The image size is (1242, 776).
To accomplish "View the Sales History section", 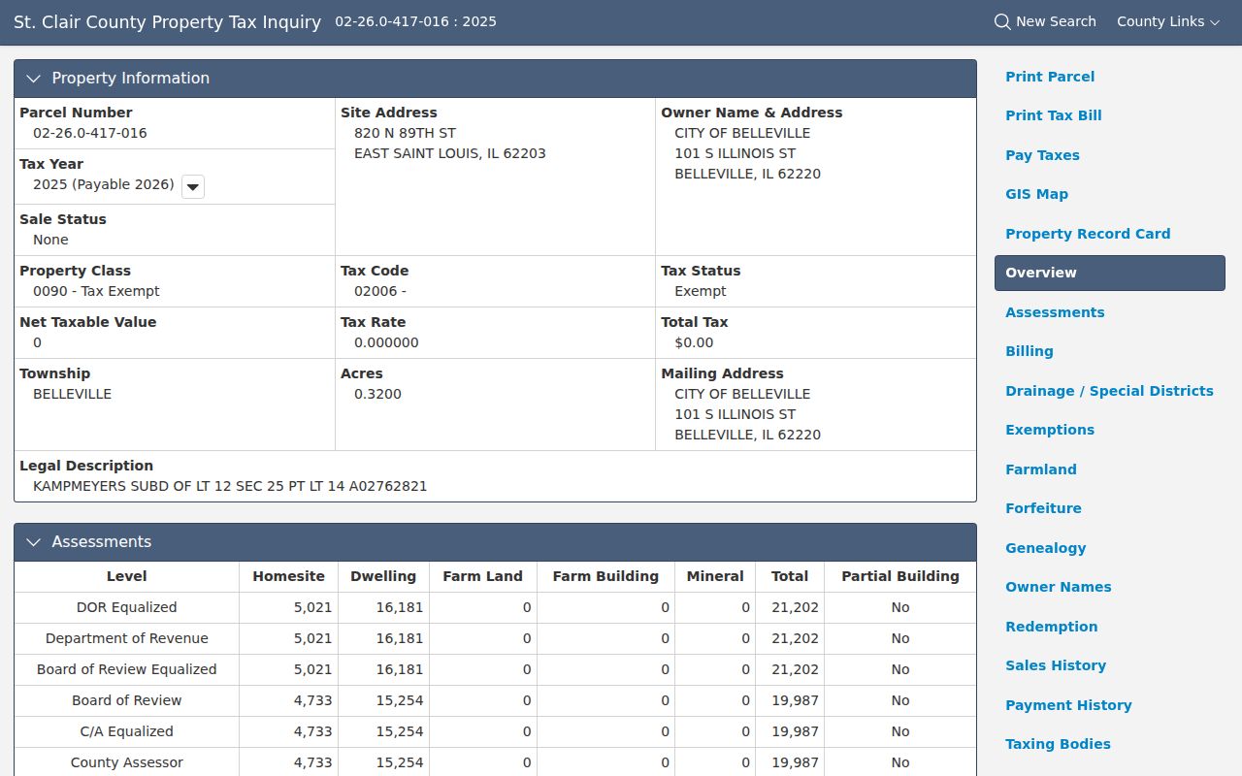I will [1056, 665].
